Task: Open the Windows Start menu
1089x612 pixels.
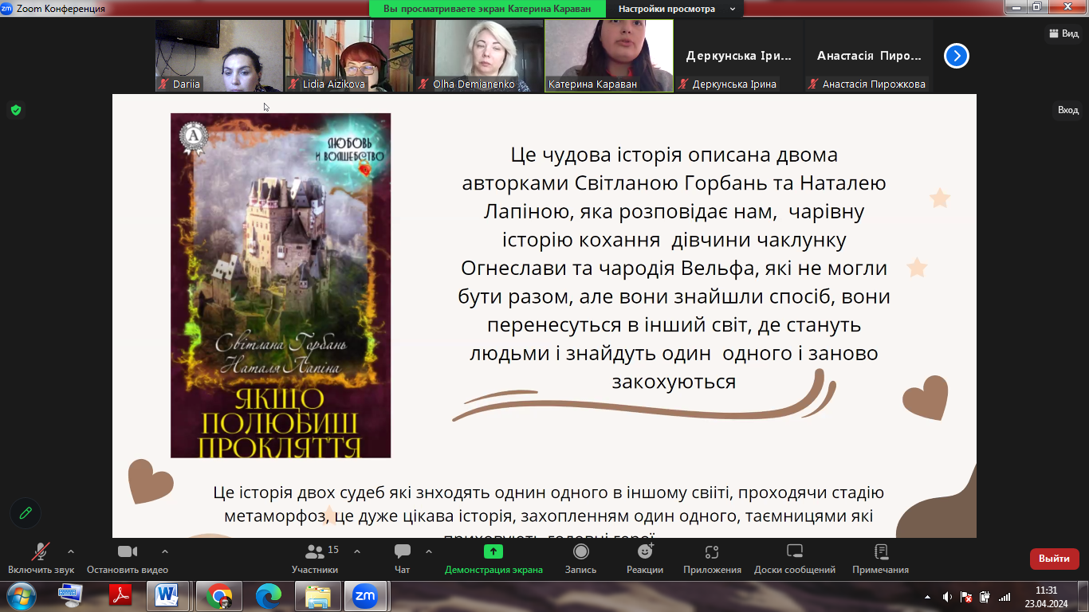Action: tap(22, 596)
